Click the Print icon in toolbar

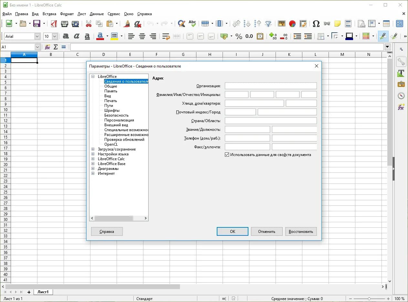point(65,24)
